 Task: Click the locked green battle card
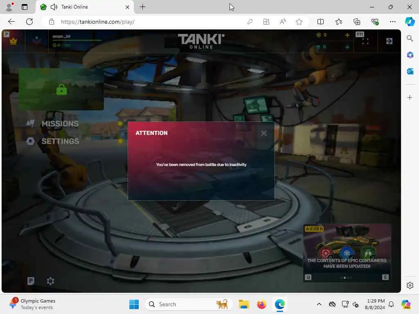pyautogui.click(x=61, y=89)
